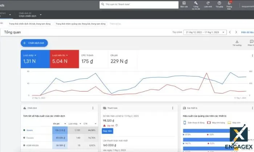Expand the Lượt hiển thị metric dropdown

click(x=67, y=55)
